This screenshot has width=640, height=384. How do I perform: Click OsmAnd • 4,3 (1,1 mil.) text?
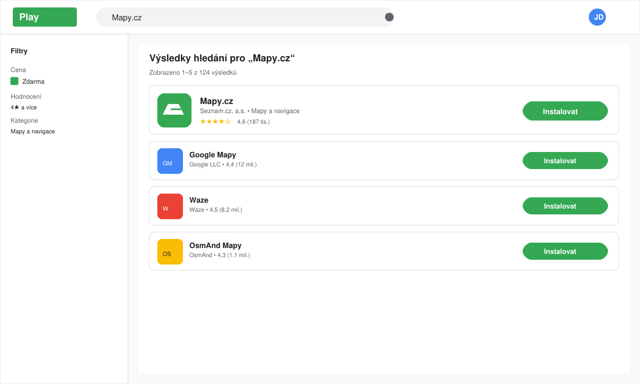click(220, 255)
